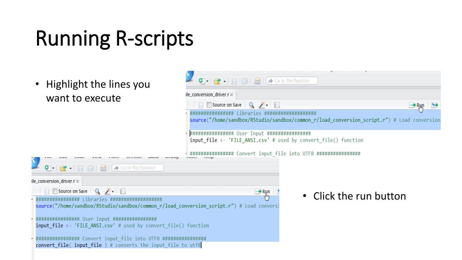Click Run in the lower RStudio screenshot
Viewport: 462px width, 260px height.
[x=262, y=191]
